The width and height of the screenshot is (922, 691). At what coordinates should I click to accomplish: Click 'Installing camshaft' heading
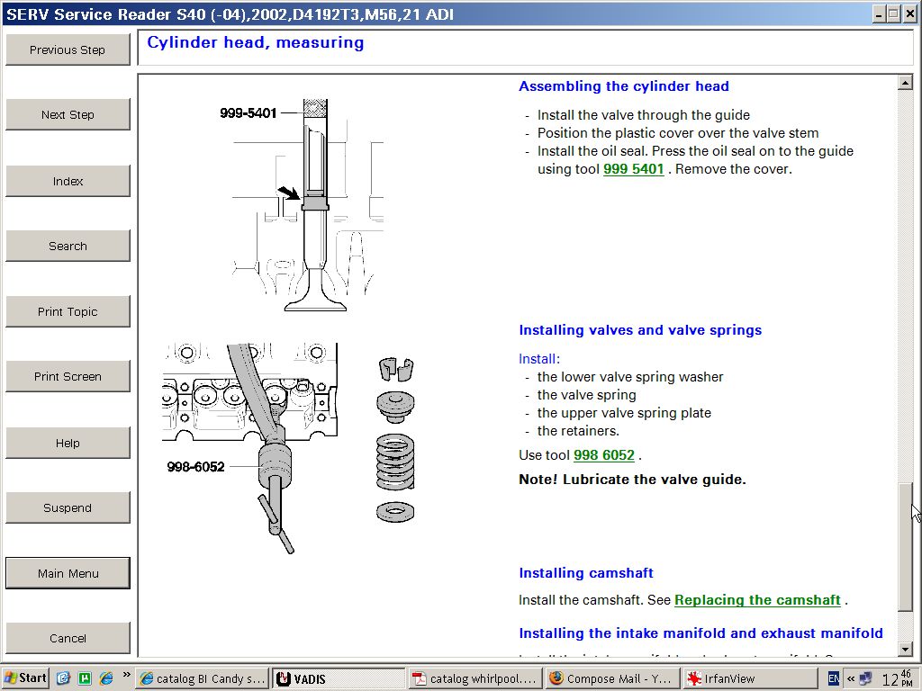click(586, 573)
